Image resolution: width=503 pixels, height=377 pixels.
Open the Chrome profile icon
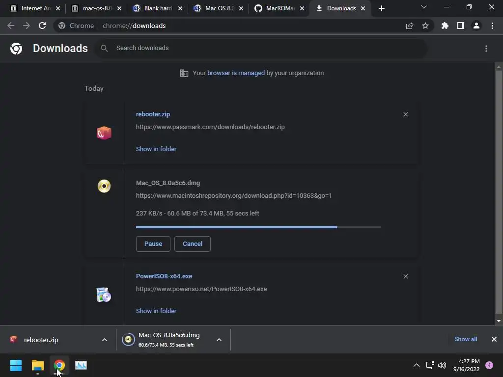click(x=476, y=26)
